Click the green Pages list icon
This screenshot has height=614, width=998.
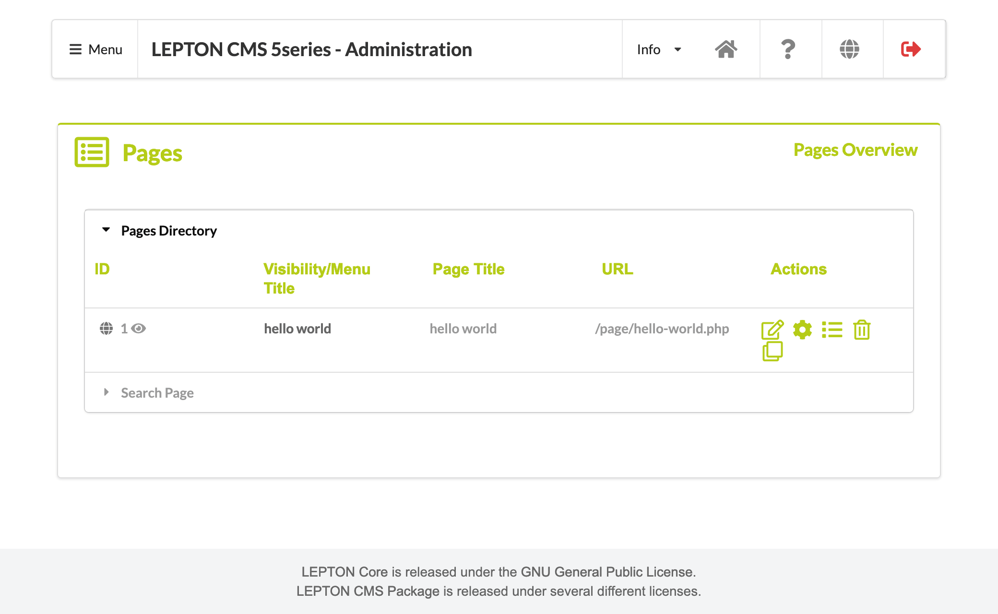point(92,153)
